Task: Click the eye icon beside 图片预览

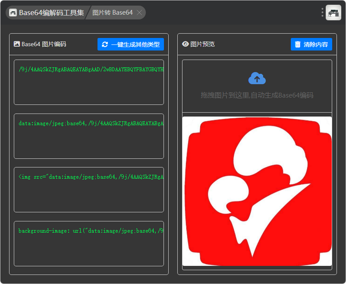Action: (x=185, y=44)
